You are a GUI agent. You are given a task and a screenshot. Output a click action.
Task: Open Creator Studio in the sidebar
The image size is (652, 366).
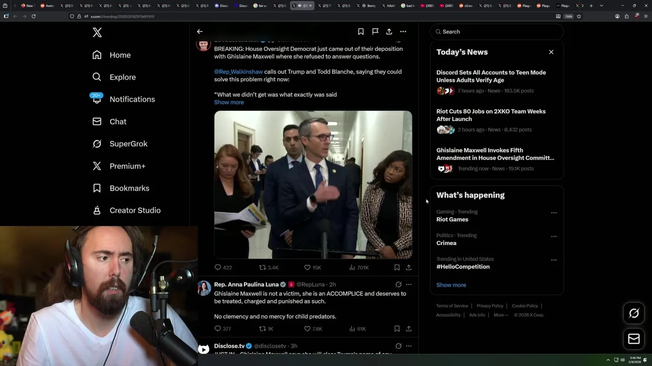click(x=126, y=210)
